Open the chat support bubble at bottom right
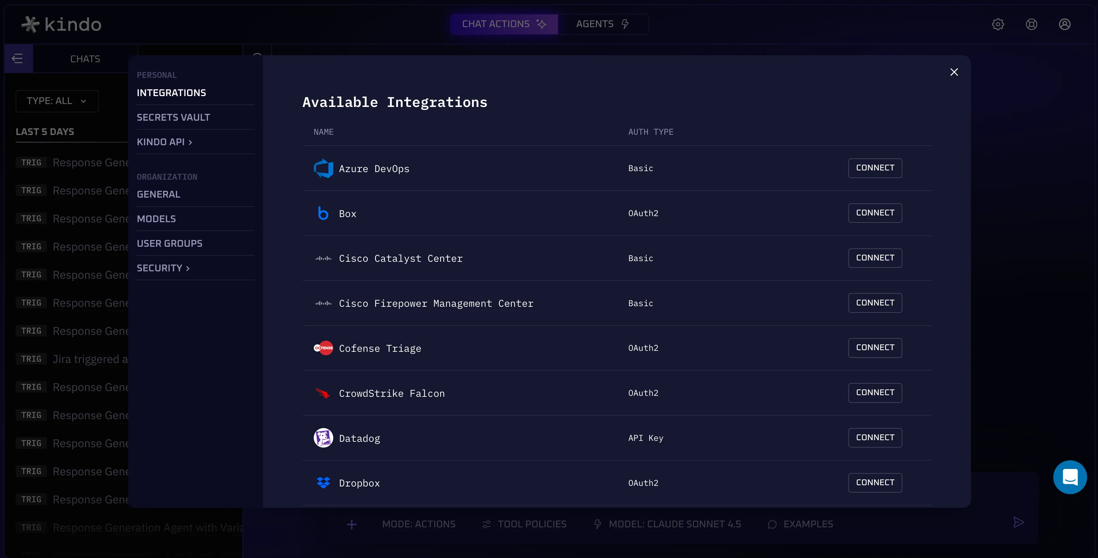1098x558 pixels. 1070,477
